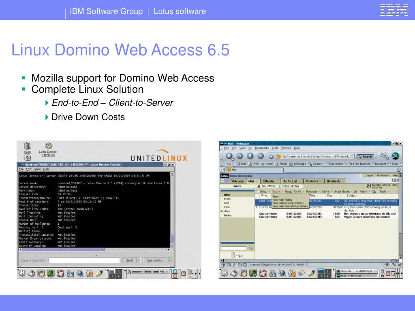
Task: Click the search magnifier in mail sidebar
Action: 250,248
